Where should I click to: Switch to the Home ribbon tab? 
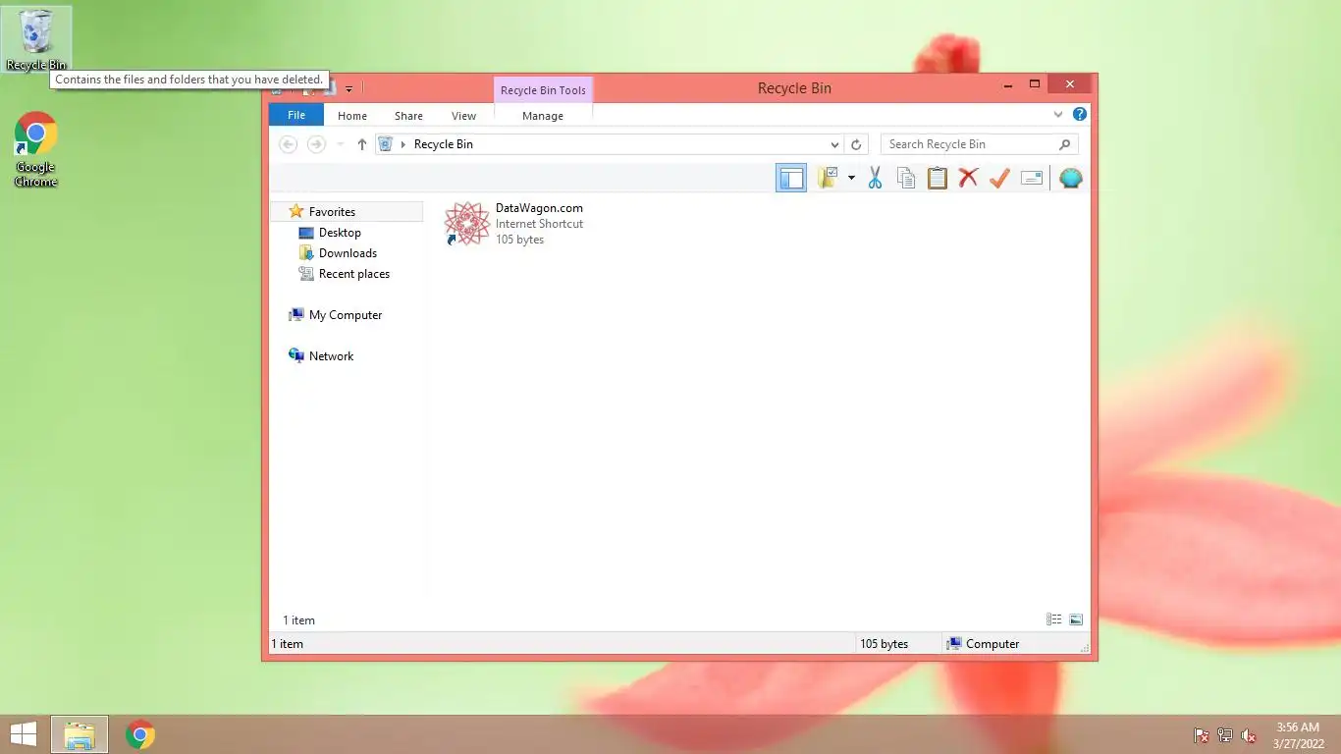click(x=352, y=116)
